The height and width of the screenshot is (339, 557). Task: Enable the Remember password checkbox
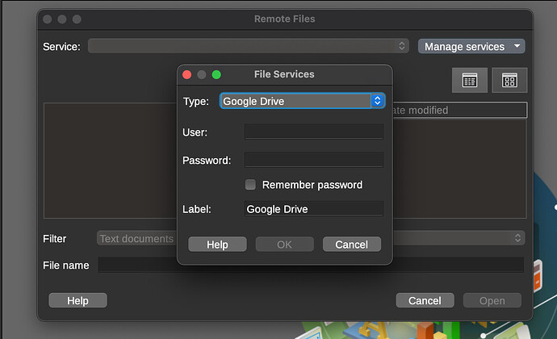(x=250, y=185)
